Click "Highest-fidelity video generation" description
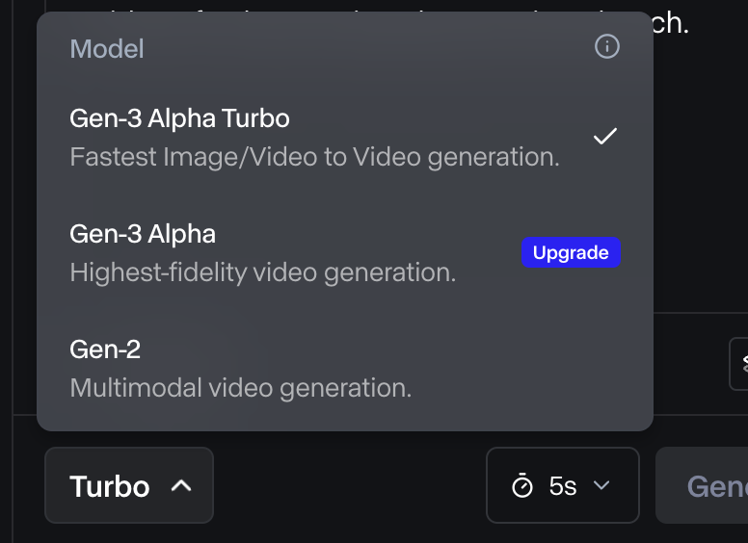 (x=263, y=272)
